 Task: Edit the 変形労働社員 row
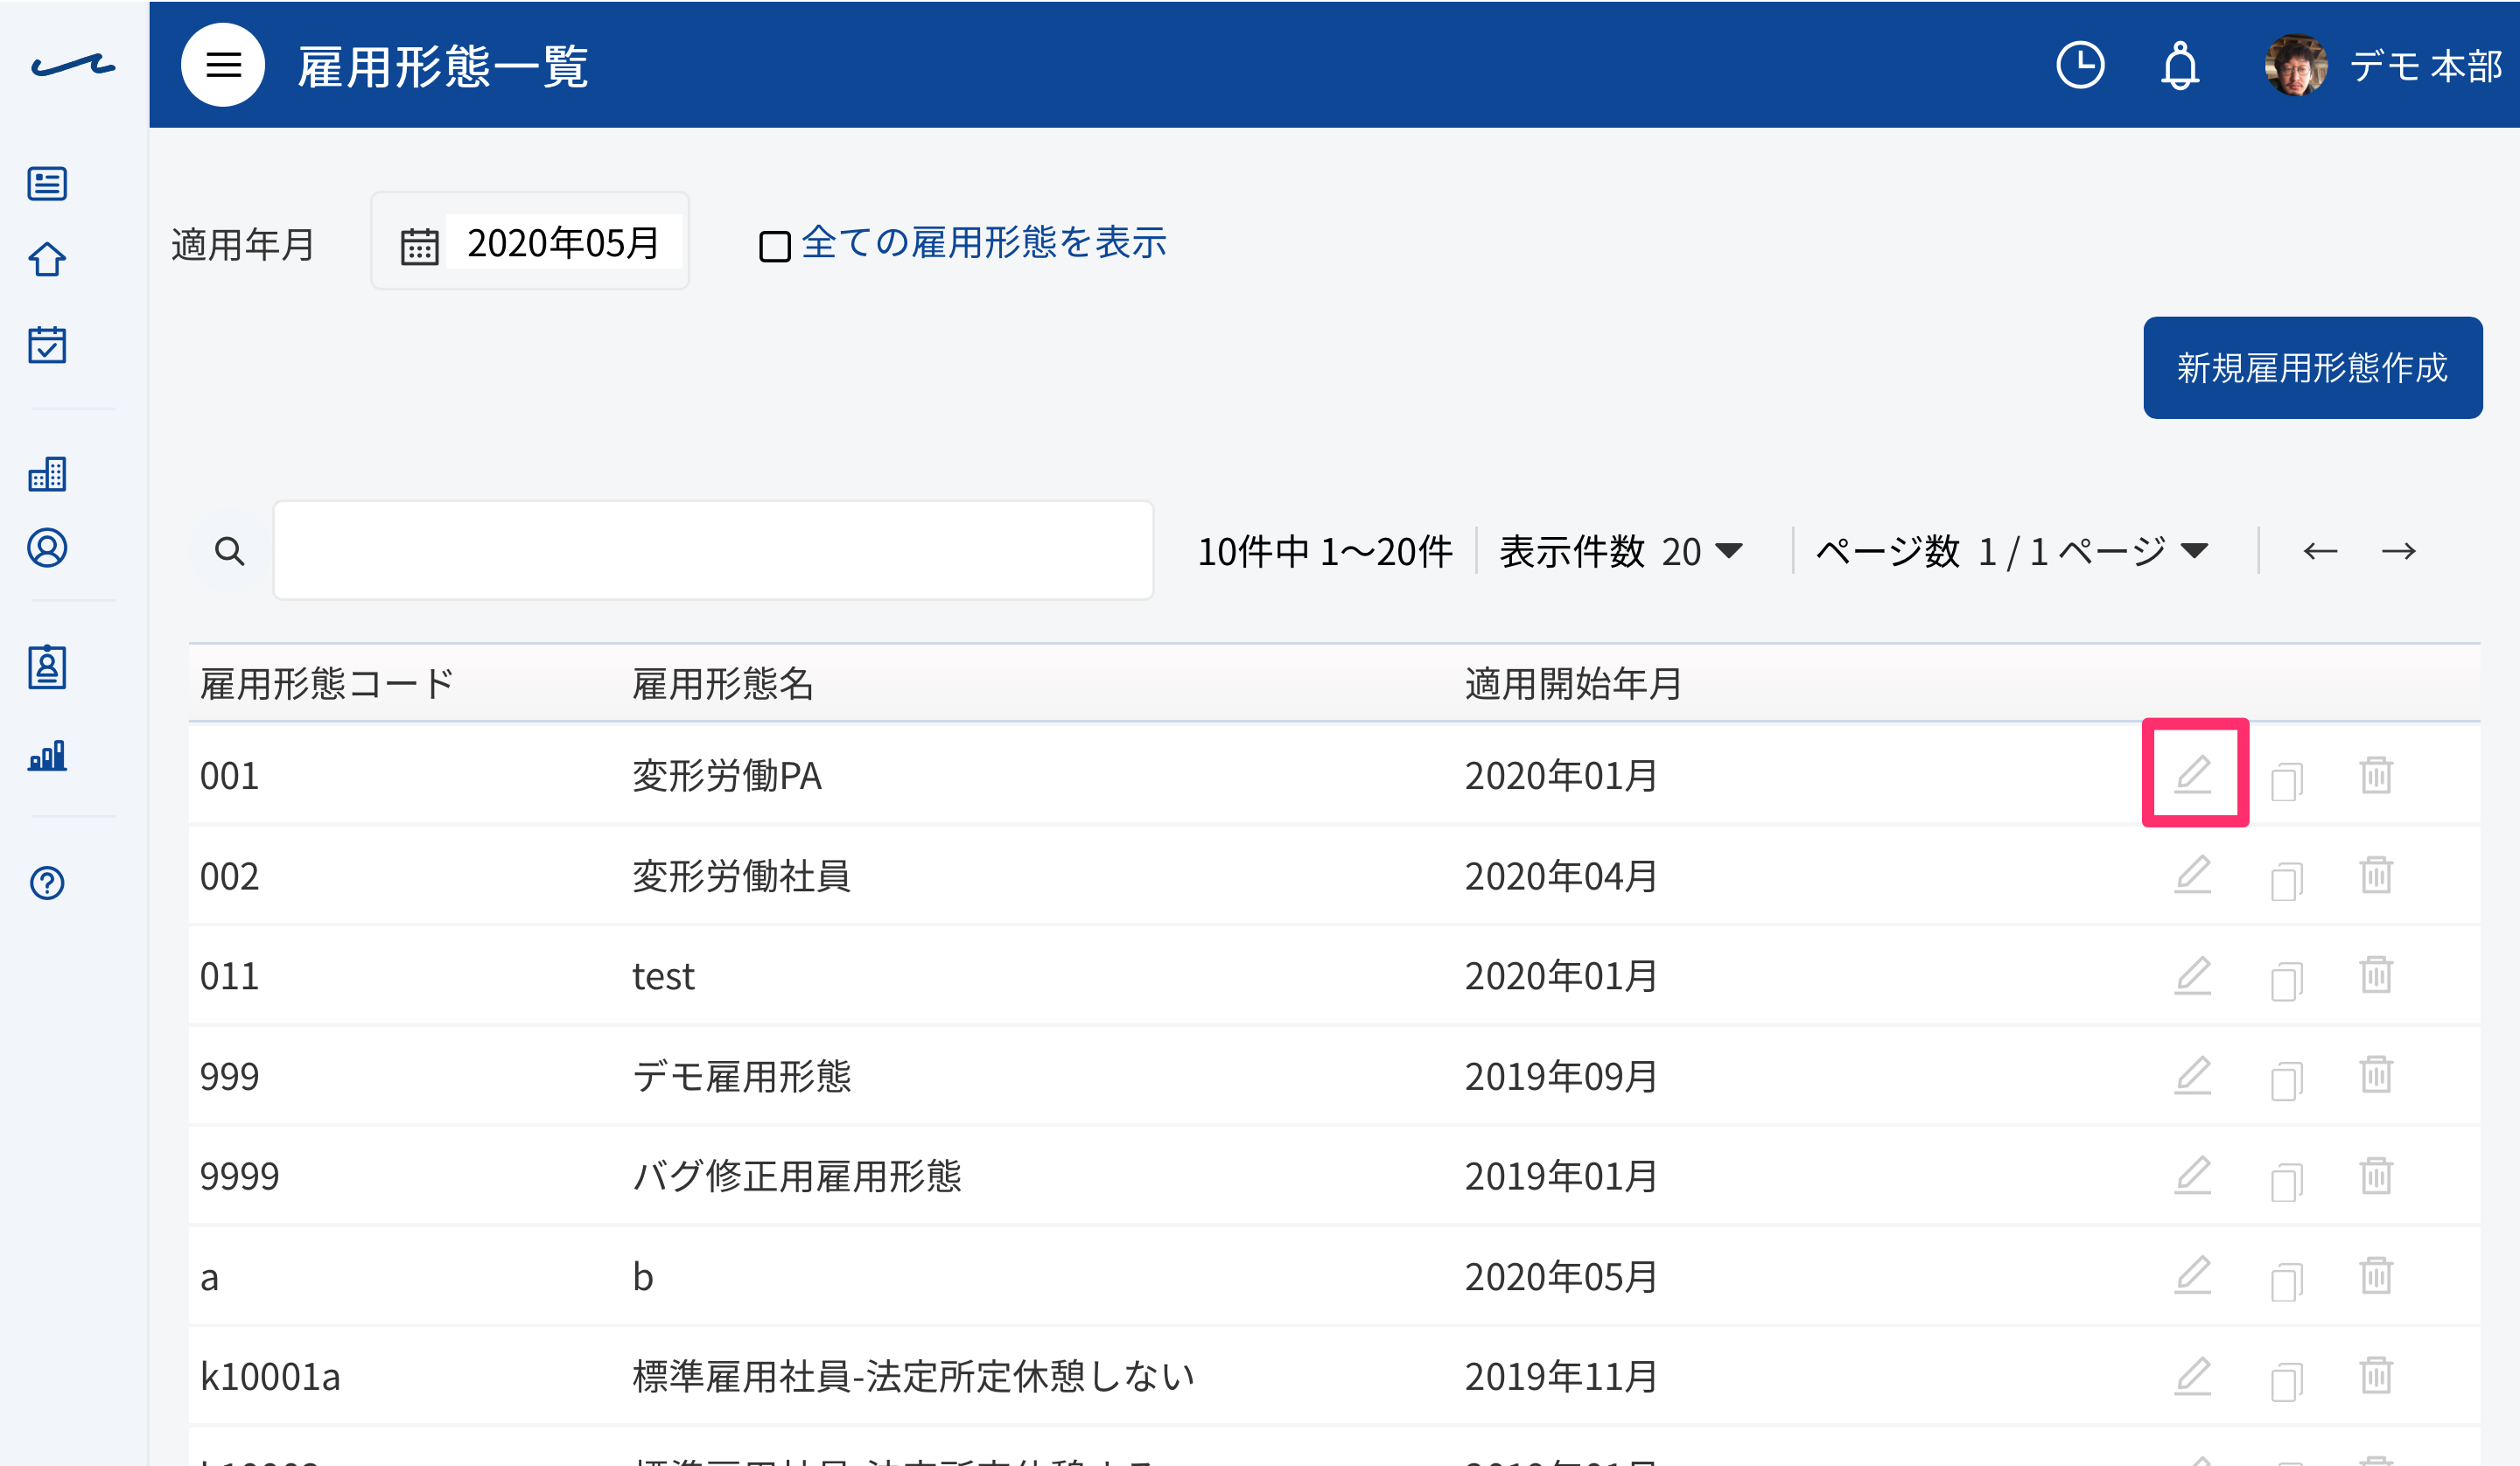click(2193, 874)
